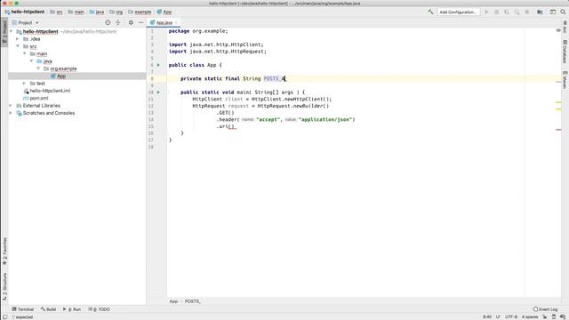569x320 pixels.
Task: Click the Run with Coverage icon
Action: pyautogui.click(x=507, y=12)
